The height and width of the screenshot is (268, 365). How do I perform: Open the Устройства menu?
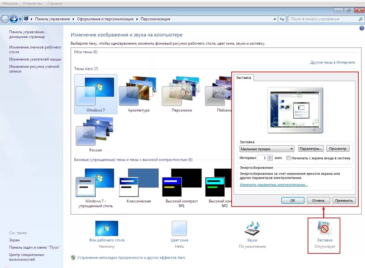tap(32, 3)
